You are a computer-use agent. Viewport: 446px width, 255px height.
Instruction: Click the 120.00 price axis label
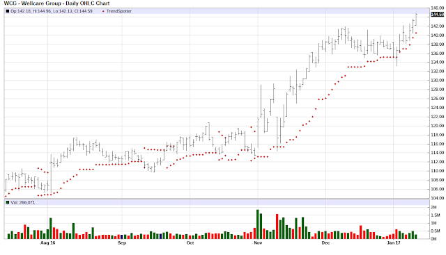(x=437, y=126)
